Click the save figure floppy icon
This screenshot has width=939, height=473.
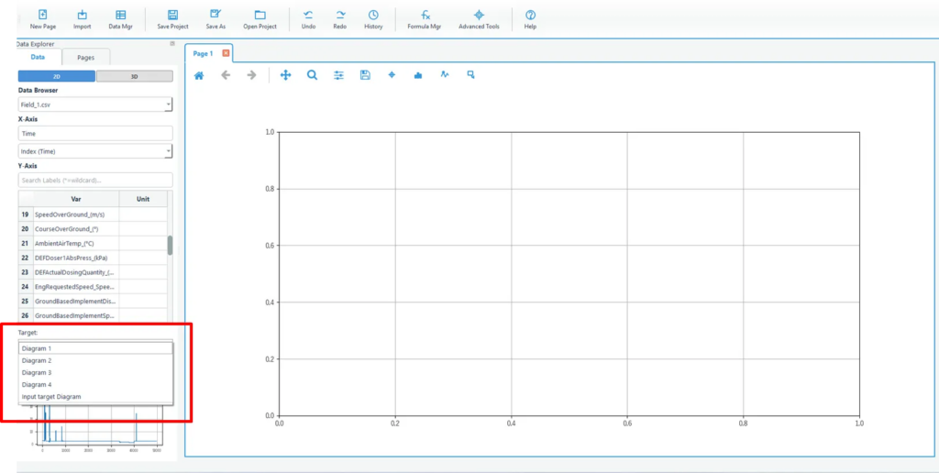click(365, 75)
